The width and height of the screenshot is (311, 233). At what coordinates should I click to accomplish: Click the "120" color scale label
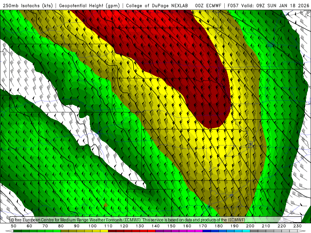(124, 226)
